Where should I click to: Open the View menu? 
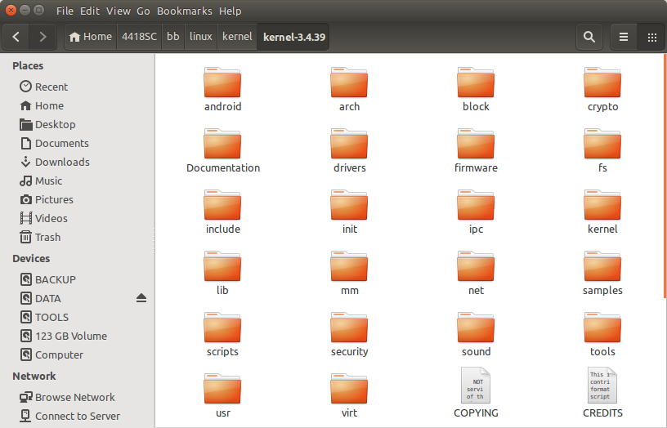tap(119, 11)
